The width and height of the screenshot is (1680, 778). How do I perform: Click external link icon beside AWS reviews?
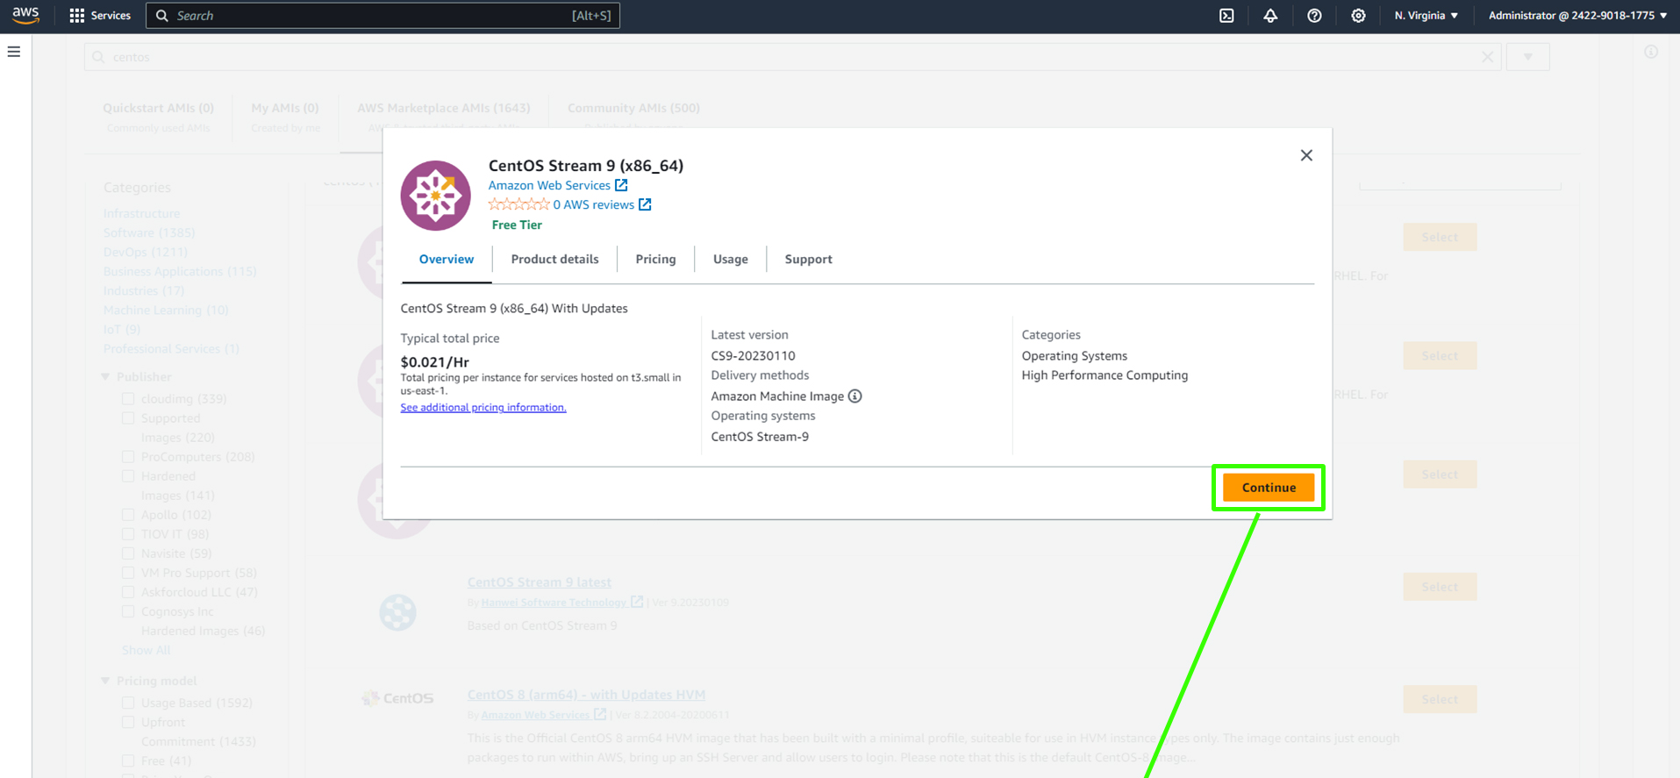tap(645, 204)
